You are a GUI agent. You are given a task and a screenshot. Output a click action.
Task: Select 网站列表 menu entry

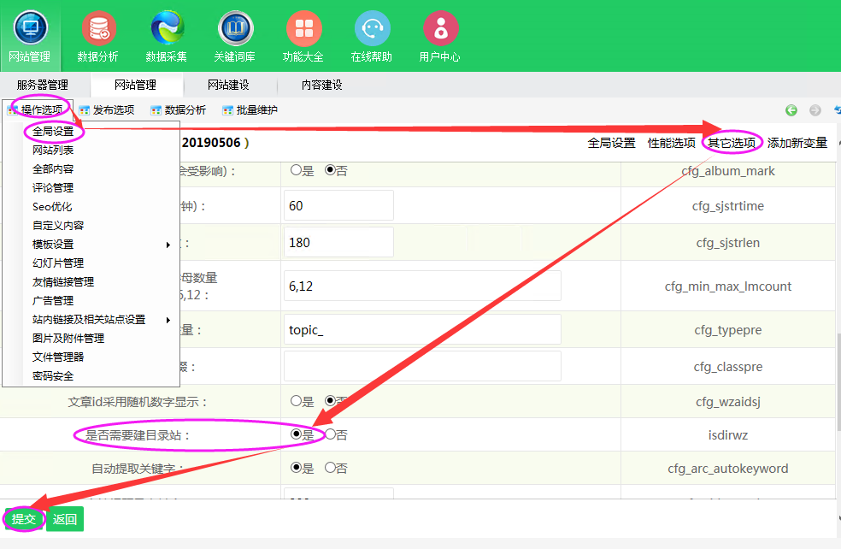point(53,151)
